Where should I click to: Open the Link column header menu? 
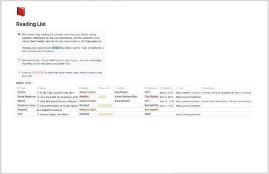(x=179, y=88)
